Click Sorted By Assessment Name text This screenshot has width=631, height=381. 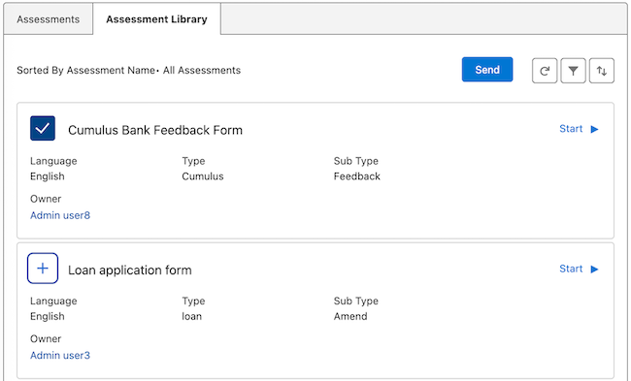click(85, 71)
